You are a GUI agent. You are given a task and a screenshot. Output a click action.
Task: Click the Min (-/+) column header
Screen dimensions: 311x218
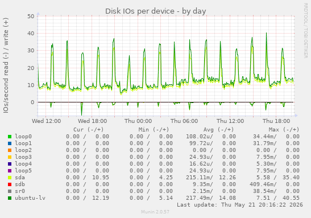coord(154,130)
